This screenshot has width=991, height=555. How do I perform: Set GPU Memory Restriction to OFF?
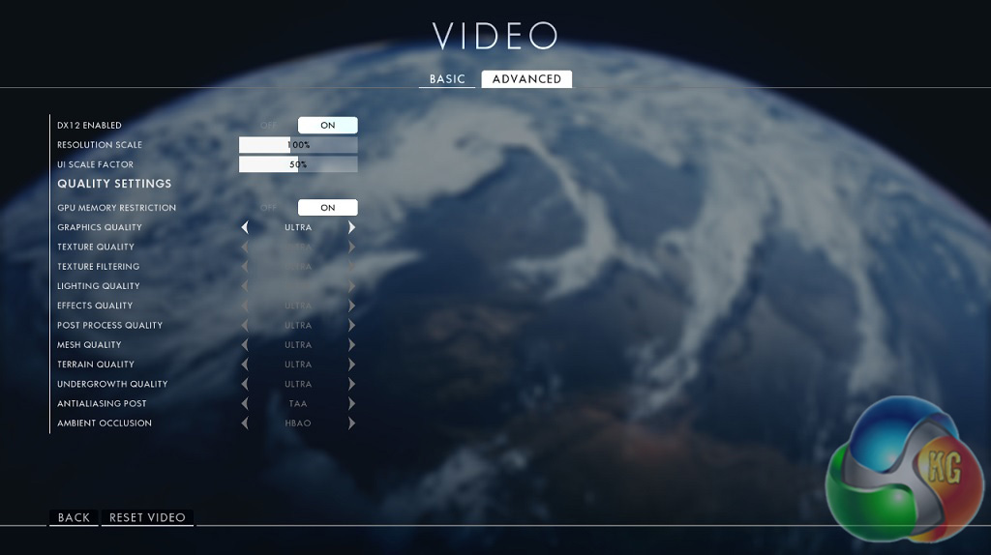point(269,207)
